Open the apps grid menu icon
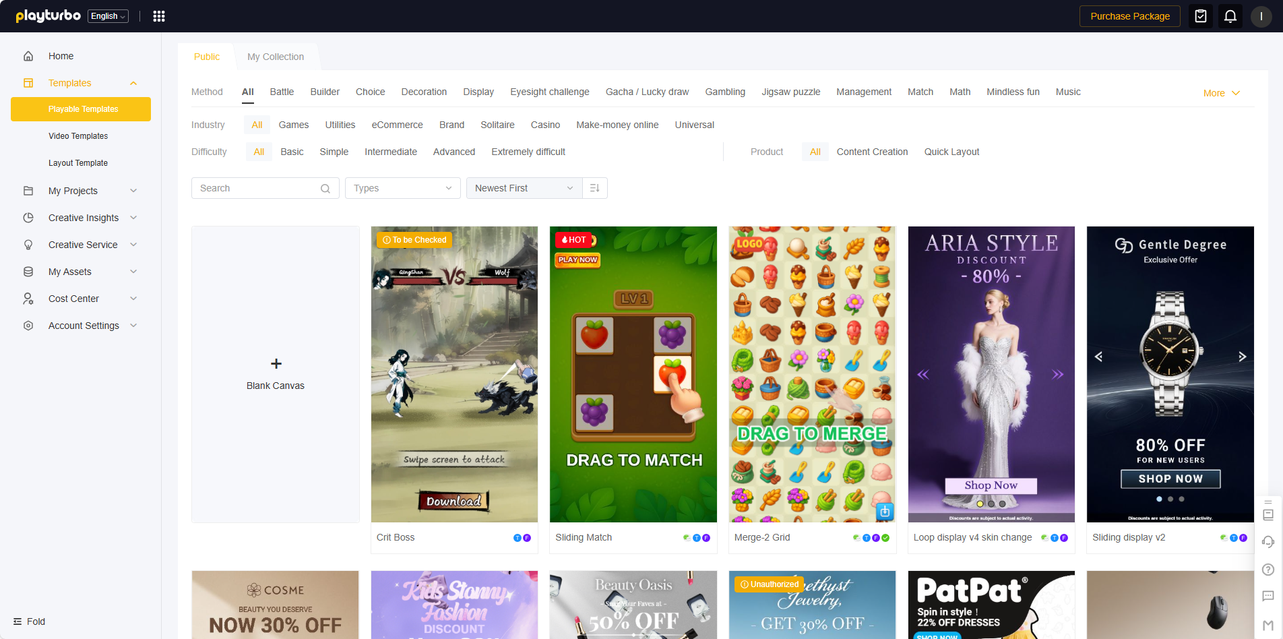The width and height of the screenshot is (1283, 639). [159, 16]
